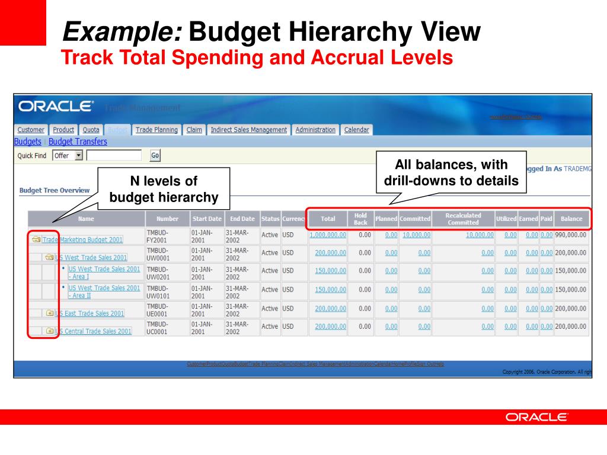
Task: Click Paid 0.00 in TMBUD-FY2001 row
Action: [547, 235]
